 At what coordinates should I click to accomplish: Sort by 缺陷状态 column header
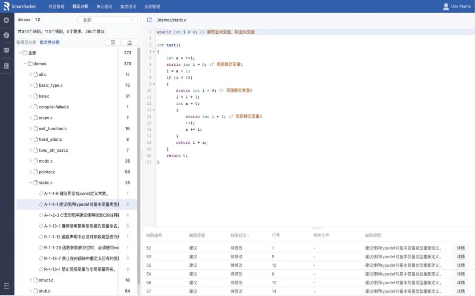(x=240, y=235)
